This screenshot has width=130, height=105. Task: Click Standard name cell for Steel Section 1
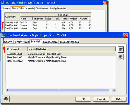tap(24, 25)
